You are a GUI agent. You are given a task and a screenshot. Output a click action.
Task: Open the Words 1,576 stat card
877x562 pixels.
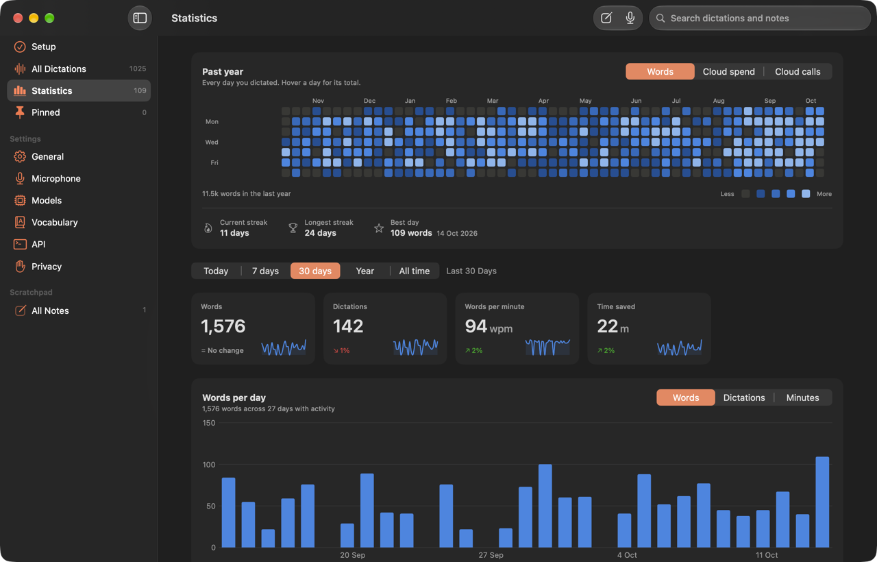254,329
